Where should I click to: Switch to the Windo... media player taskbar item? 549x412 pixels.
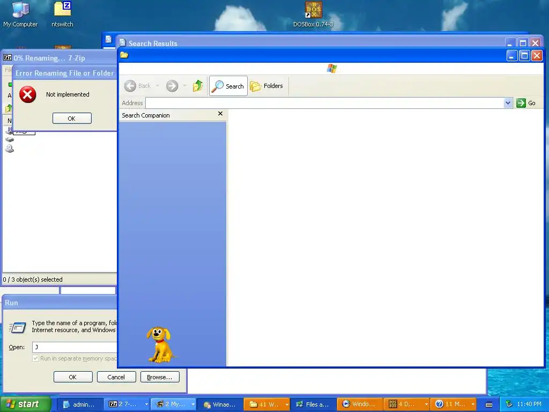(x=360, y=404)
